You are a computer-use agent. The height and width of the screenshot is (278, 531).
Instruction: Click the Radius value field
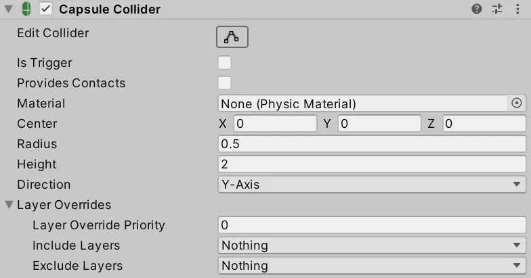pyautogui.click(x=372, y=143)
